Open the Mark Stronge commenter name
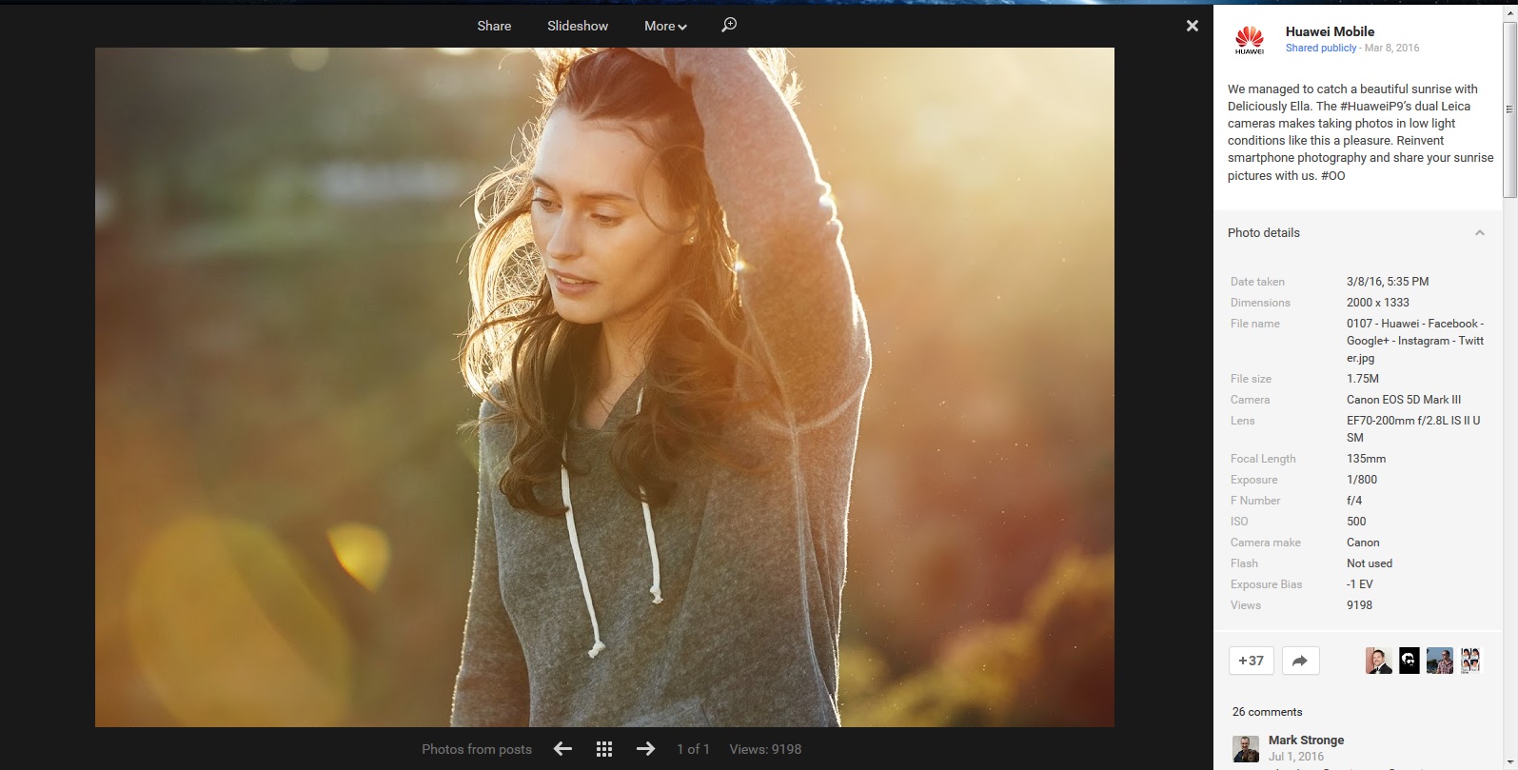The height and width of the screenshot is (770, 1518). pos(1306,740)
